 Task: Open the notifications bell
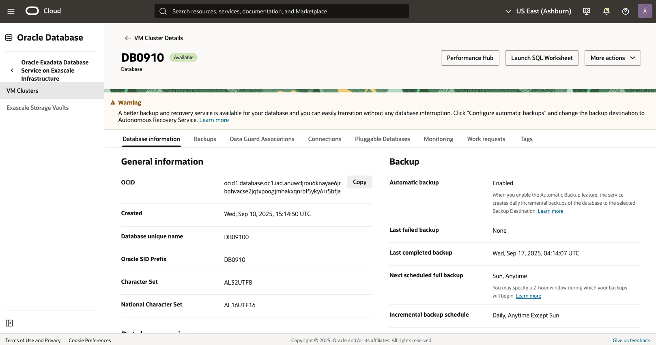[607, 11]
